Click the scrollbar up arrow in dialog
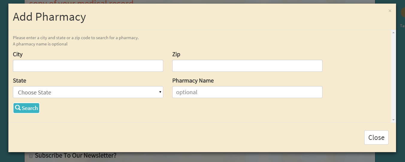The width and height of the screenshot is (405, 162). point(393,33)
